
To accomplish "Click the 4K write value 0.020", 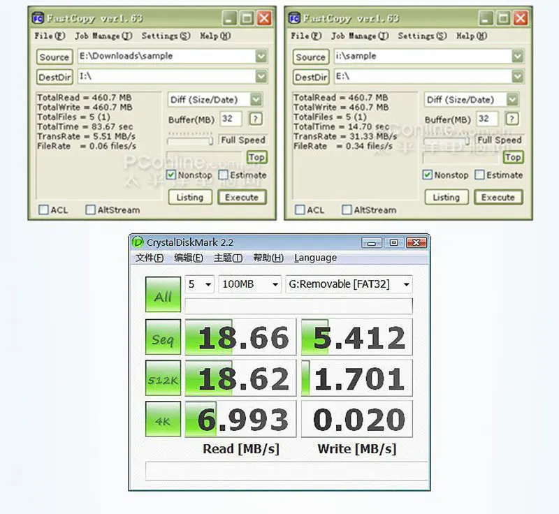I will (x=357, y=419).
